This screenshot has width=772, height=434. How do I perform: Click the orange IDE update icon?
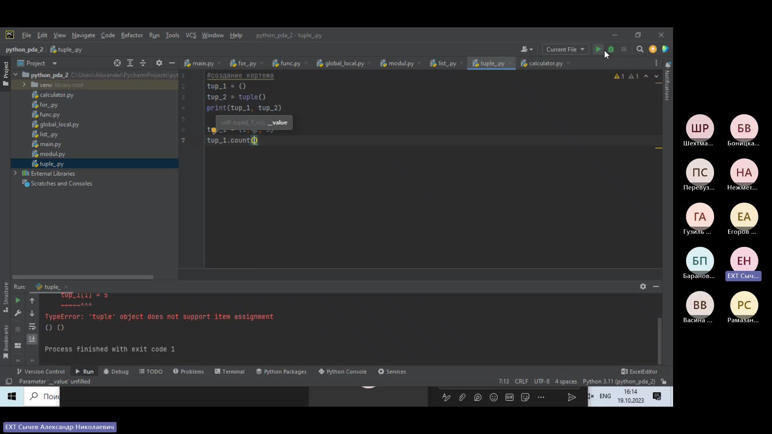pos(653,49)
